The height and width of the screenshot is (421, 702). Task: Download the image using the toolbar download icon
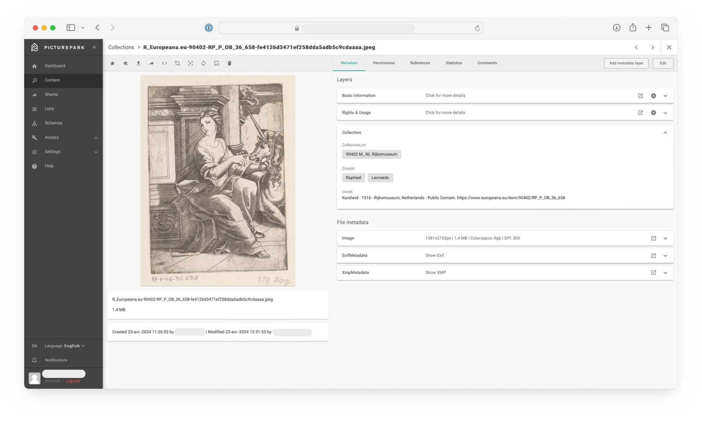pos(138,63)
